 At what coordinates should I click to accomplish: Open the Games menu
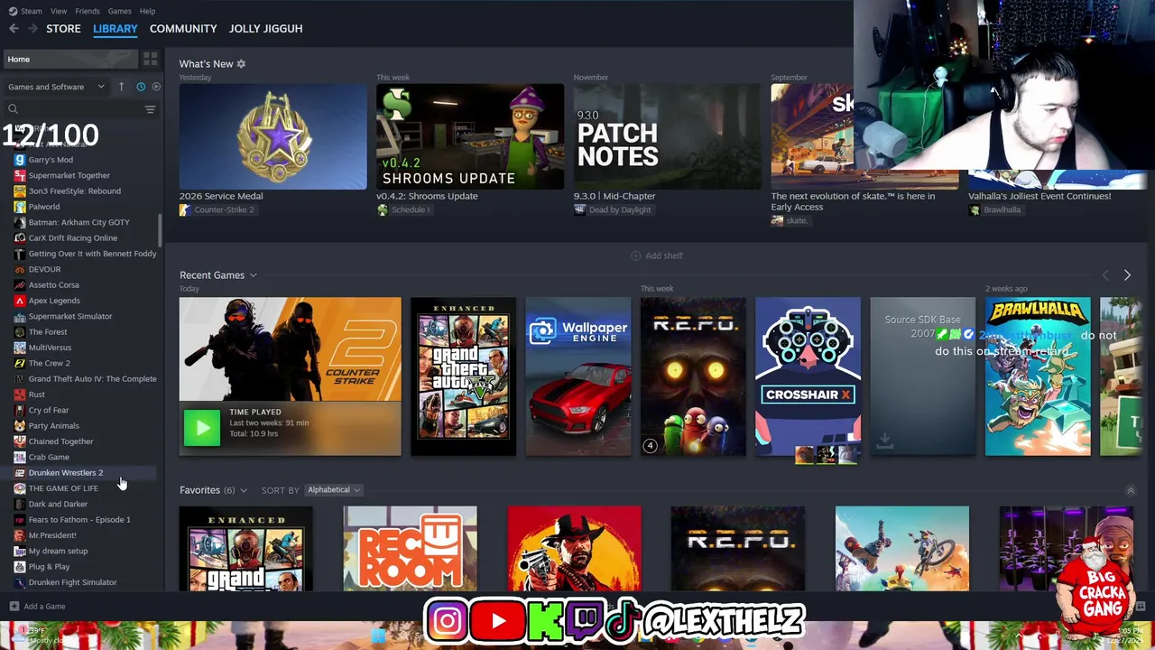pos(119,11)
